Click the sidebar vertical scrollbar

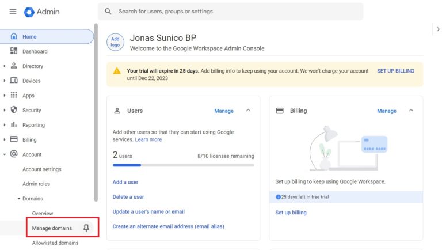pos(96,112)
